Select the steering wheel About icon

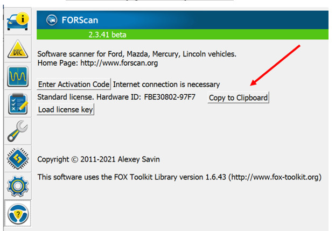tap(17, 214)
